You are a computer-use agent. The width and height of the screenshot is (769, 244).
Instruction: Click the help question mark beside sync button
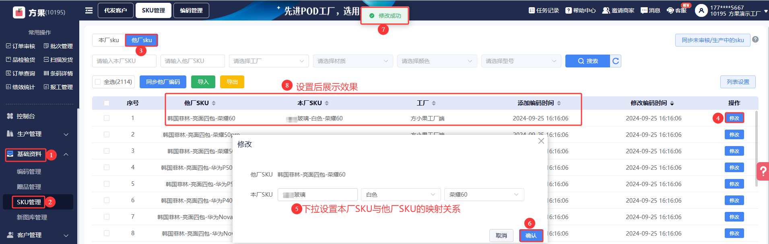click(755, 39)
